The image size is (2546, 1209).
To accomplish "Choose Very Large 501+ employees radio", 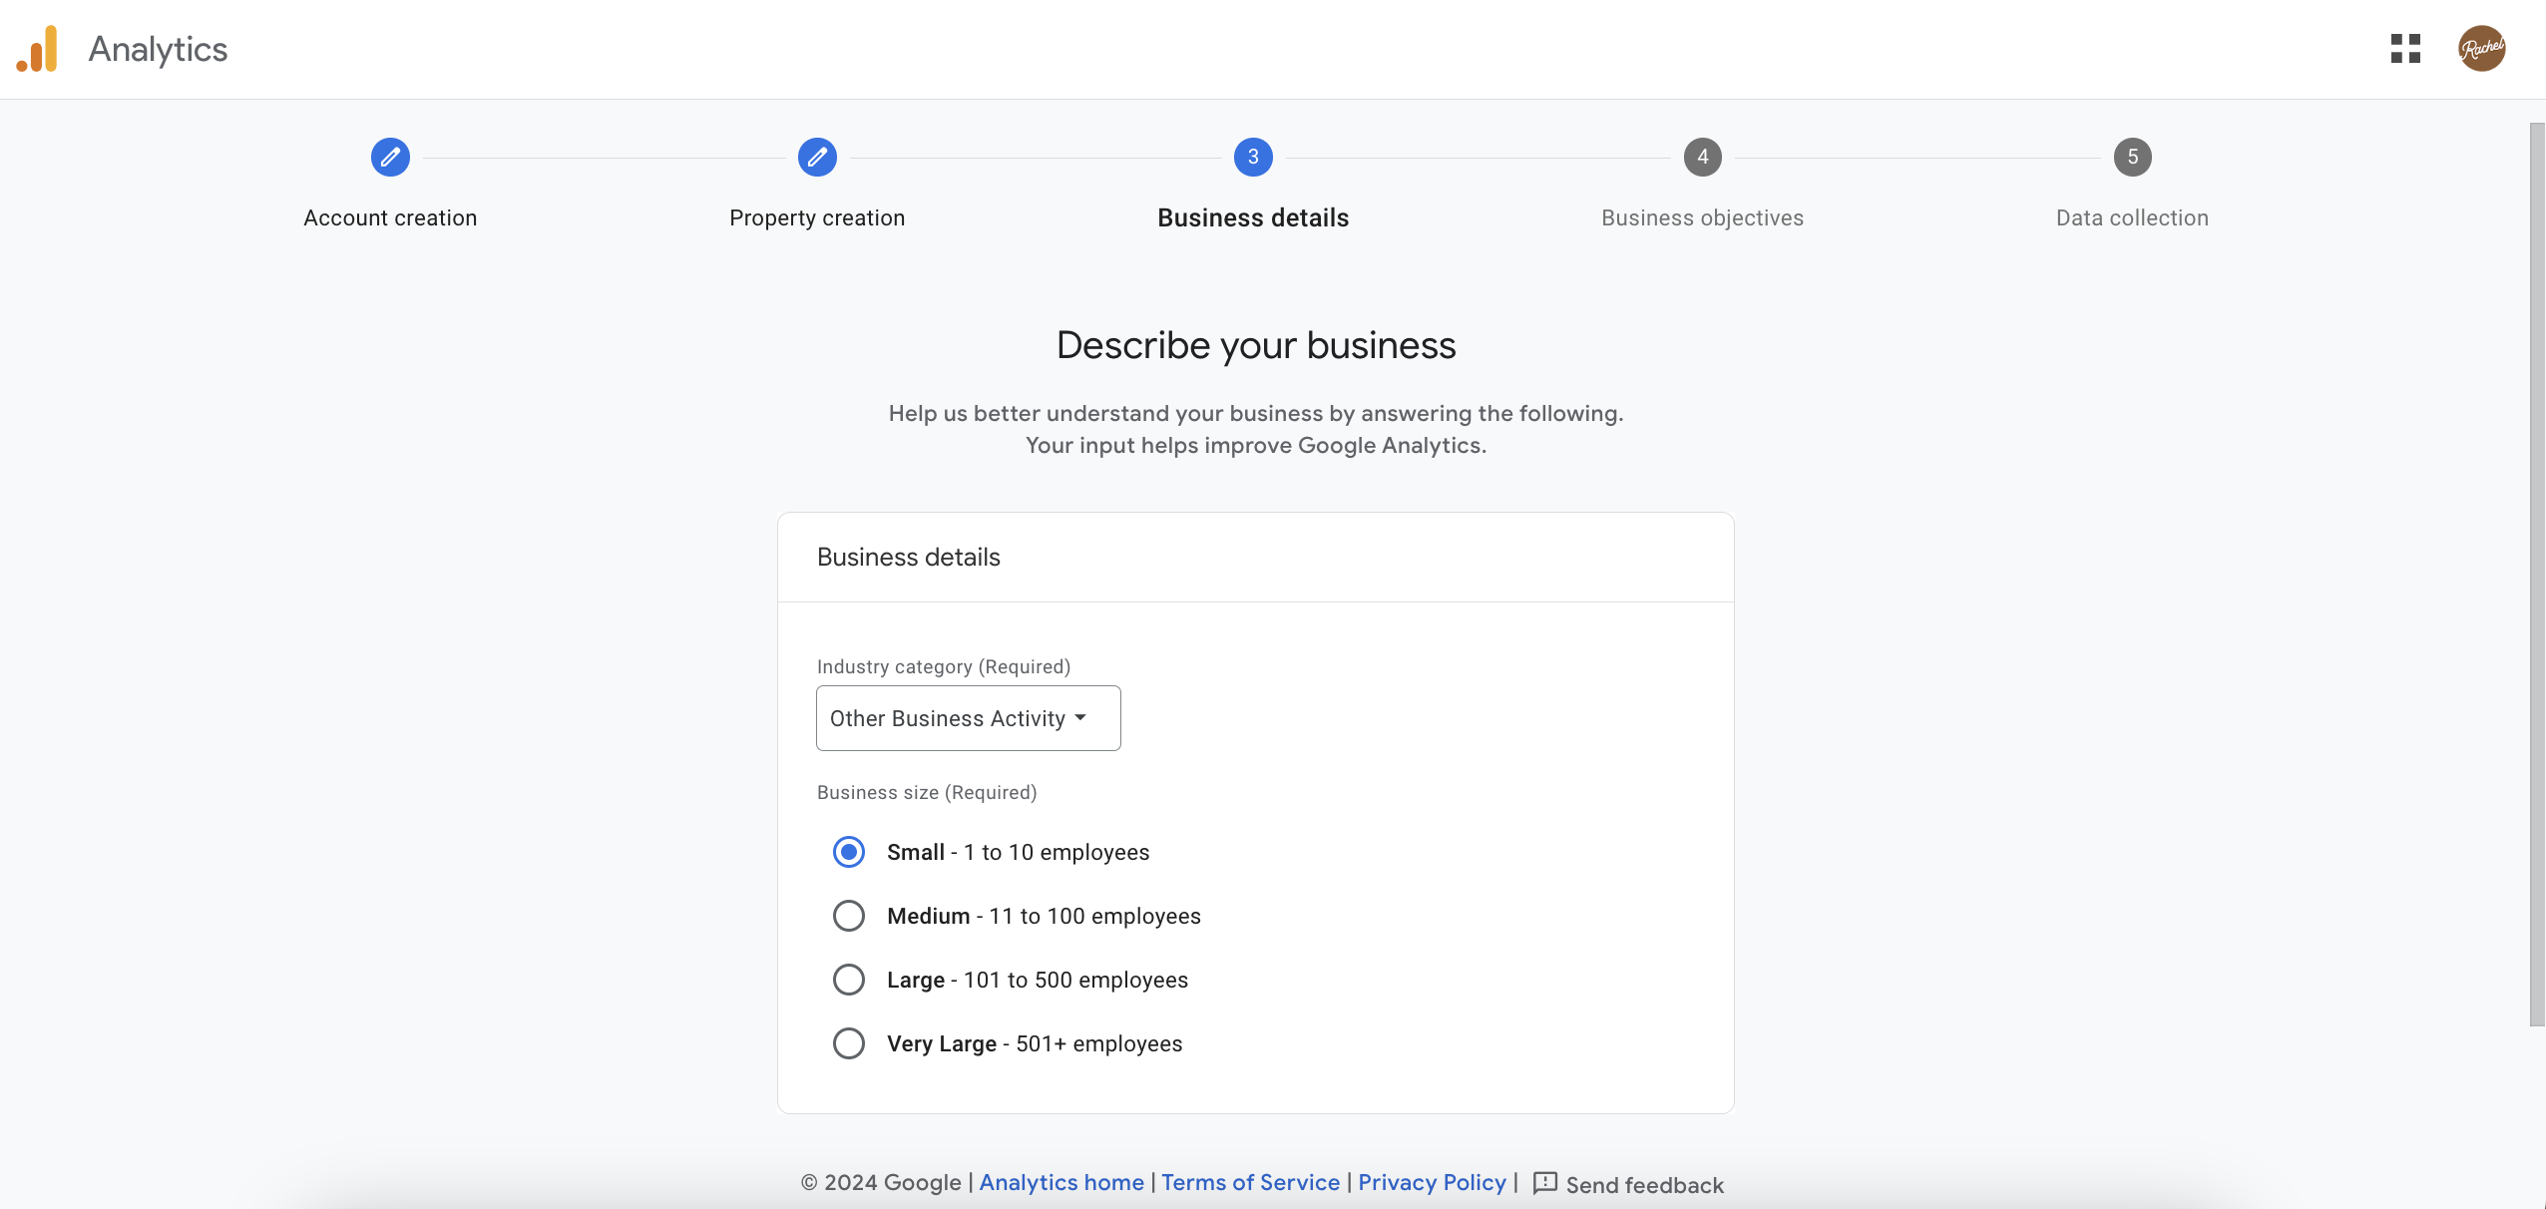I will click(849, 1043).
